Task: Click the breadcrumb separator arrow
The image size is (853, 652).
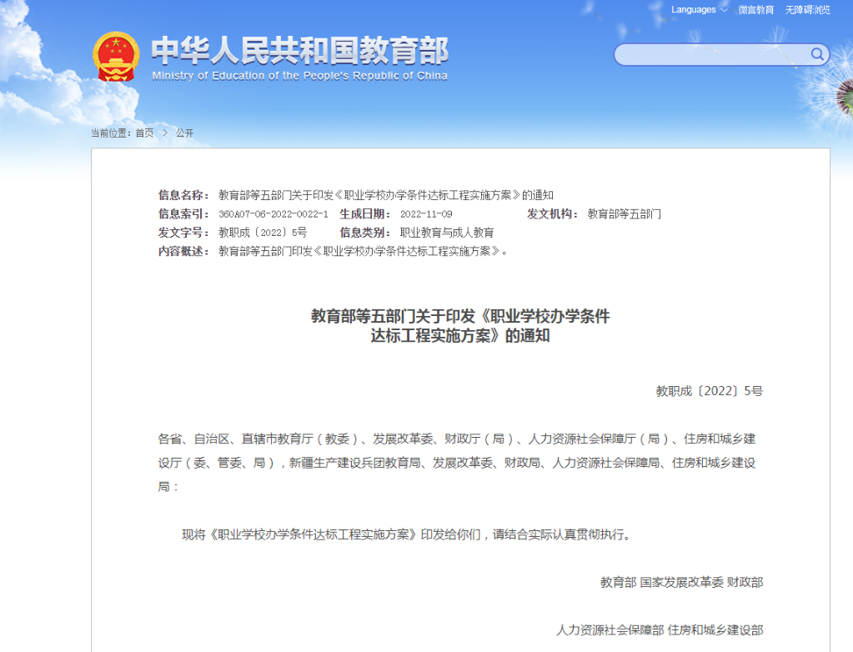Action: point(165,133)
